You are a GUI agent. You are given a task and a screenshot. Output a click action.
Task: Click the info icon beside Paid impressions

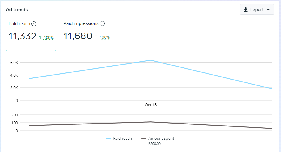coord(102,23)
